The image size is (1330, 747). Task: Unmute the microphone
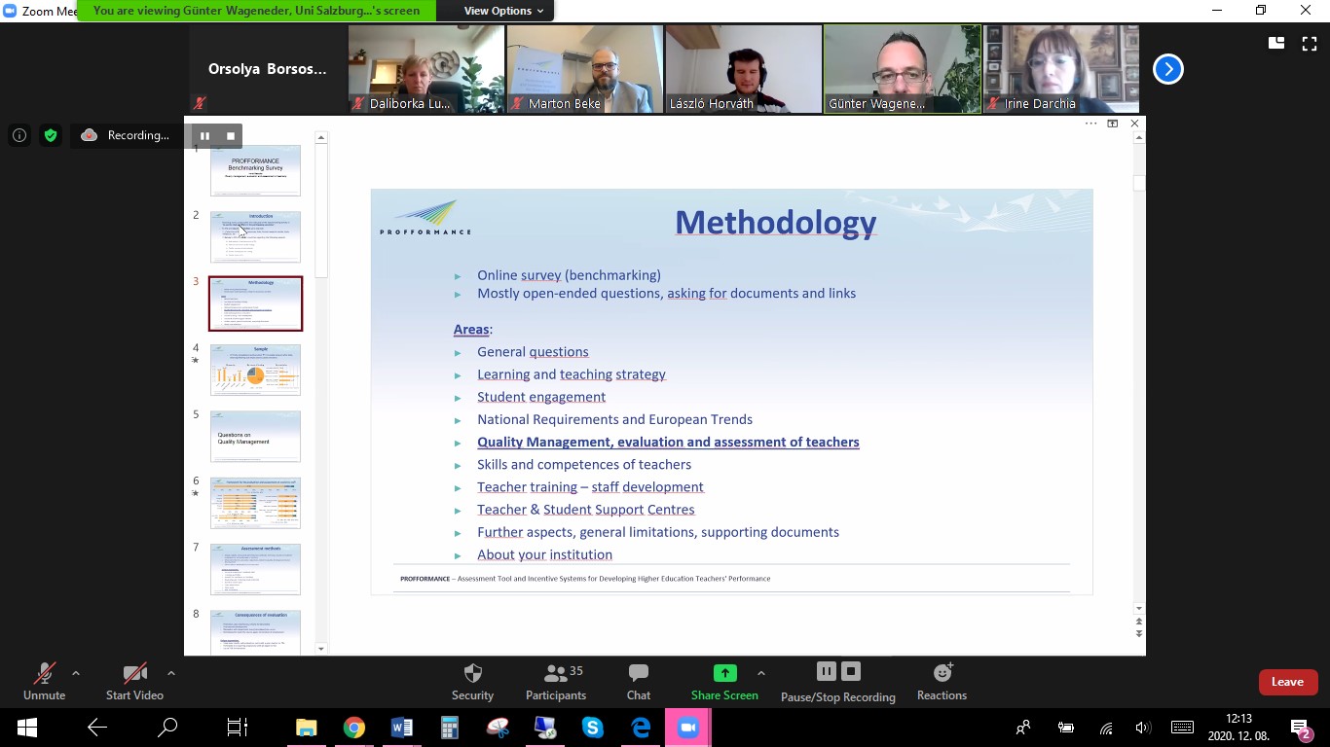click(44, 673)
